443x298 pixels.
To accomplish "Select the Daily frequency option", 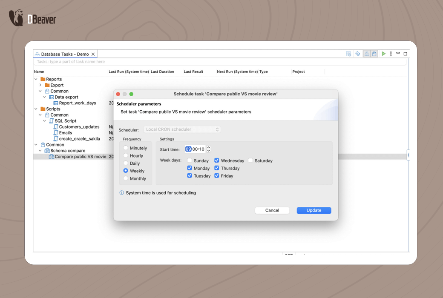I will pyautogui.click(x=126, y=163).
